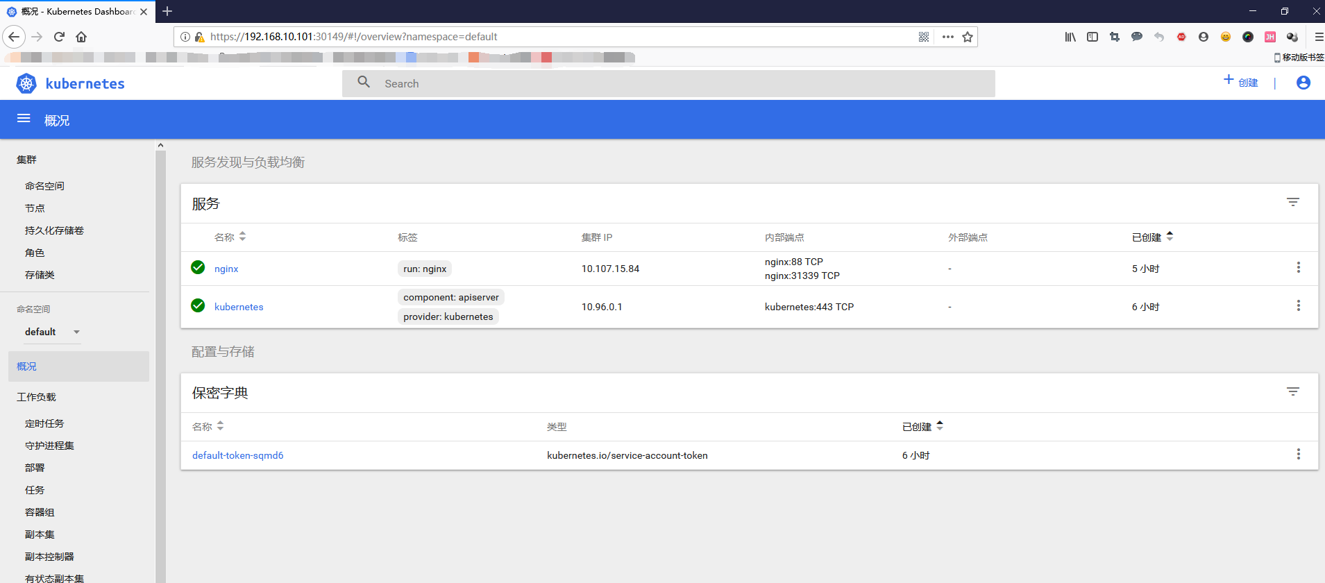Open the default namespace dropdown
This screenshot has height=583, width=1325.
click(x=53, y=332)
